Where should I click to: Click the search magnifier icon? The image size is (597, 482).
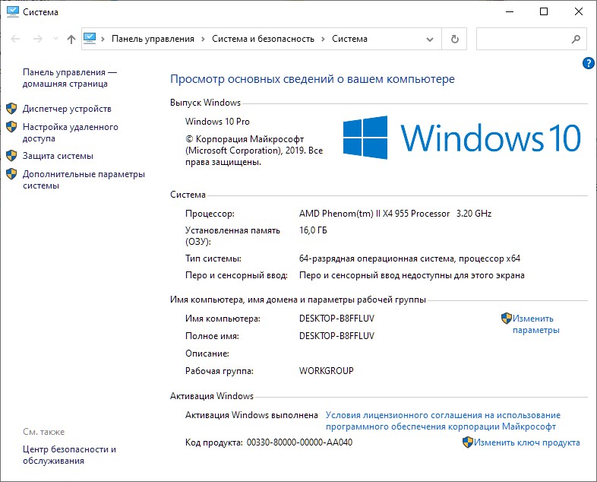pos(576,39)
